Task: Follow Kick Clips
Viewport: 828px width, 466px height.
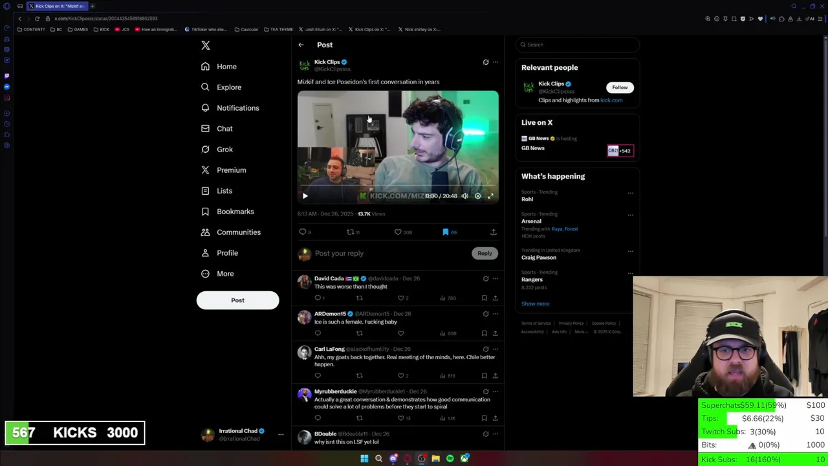Action: click(x=620, y=87)
